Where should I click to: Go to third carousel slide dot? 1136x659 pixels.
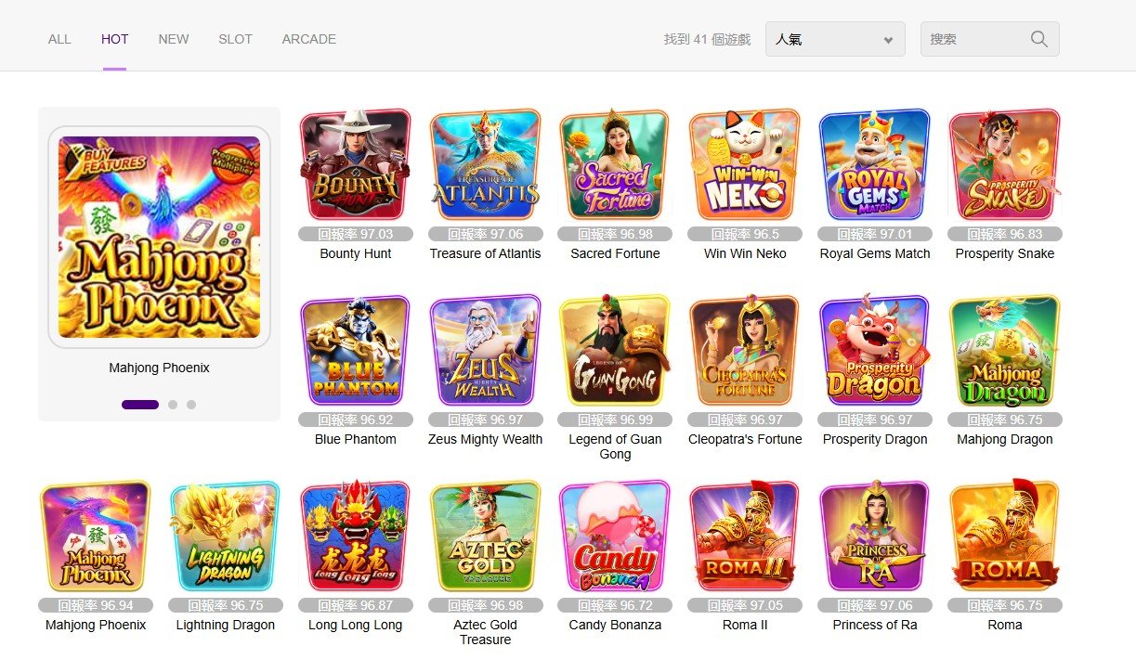pos(191,405)
